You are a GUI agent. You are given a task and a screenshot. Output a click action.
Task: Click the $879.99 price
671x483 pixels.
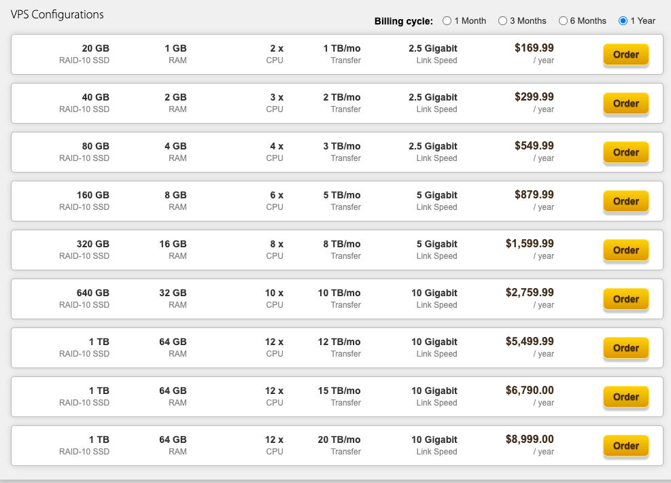534,194
